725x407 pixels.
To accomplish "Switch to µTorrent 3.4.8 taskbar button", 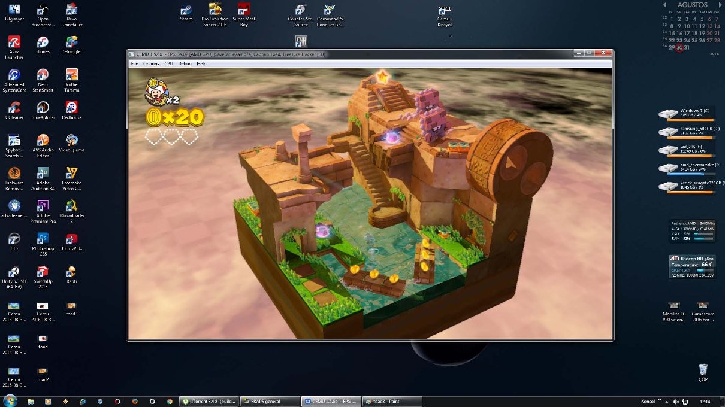I will click(x=209, y=401).
